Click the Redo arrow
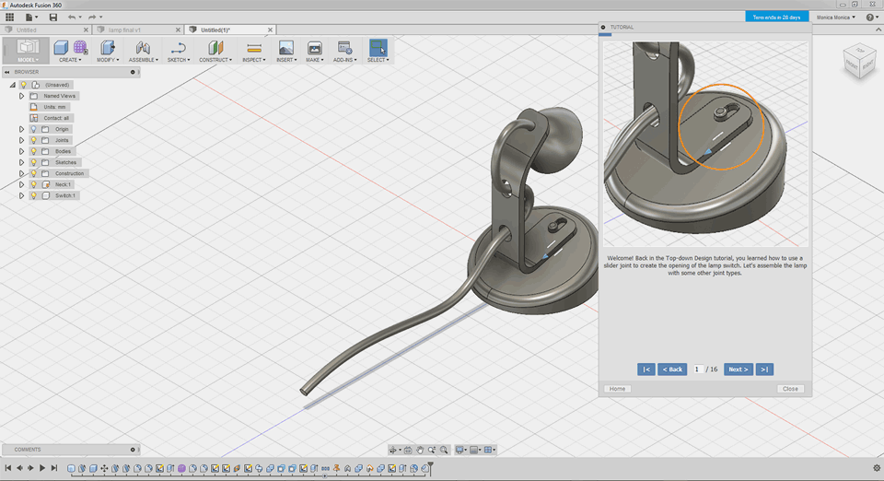This screenshot has height=481, width=884. [92, 17]
